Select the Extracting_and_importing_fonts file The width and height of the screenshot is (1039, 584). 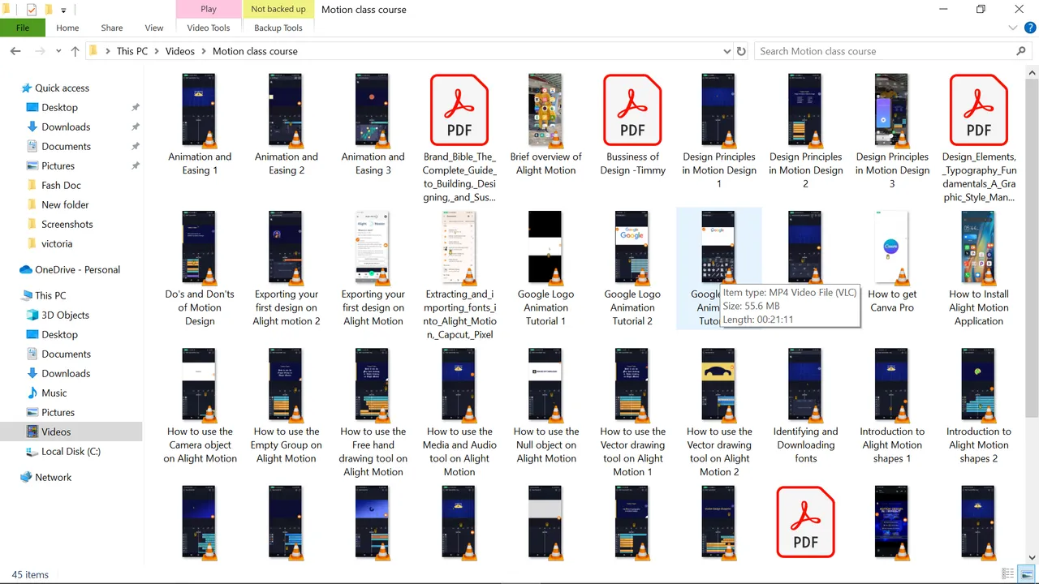point(459,275)
